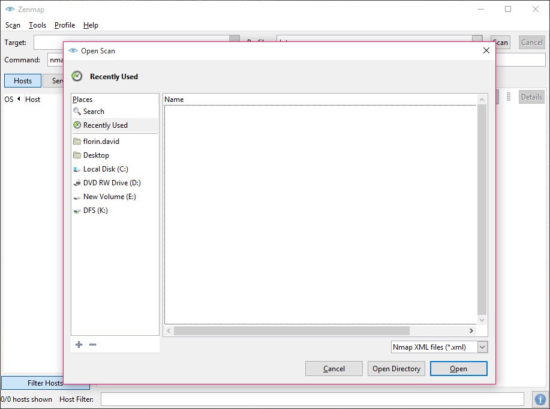550x409 pixels.
Task: Select Search in the Places list
Action: click(x=115, y=111)
